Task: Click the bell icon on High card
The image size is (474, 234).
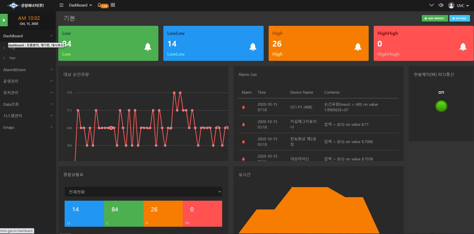Action: pyautogui.click(x=358, y=47)
